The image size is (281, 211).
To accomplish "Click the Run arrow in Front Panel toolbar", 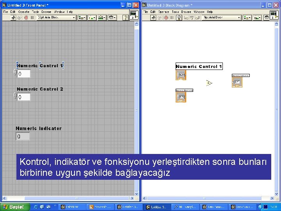I will click(x=13, y=18).
